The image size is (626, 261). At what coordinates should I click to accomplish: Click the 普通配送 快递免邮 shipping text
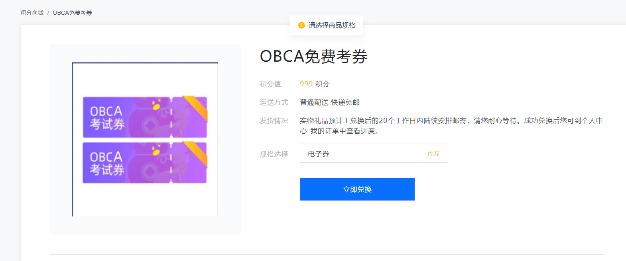click(x=330, y=102)
